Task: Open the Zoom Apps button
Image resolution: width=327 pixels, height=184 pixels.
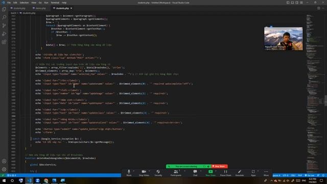Action: point(253,173)
